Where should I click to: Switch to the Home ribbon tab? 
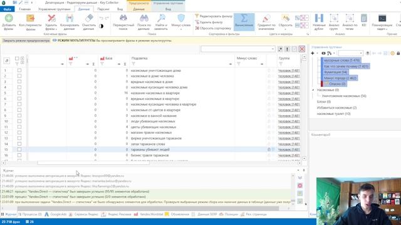pyautogui.click(x=25, y=9)
